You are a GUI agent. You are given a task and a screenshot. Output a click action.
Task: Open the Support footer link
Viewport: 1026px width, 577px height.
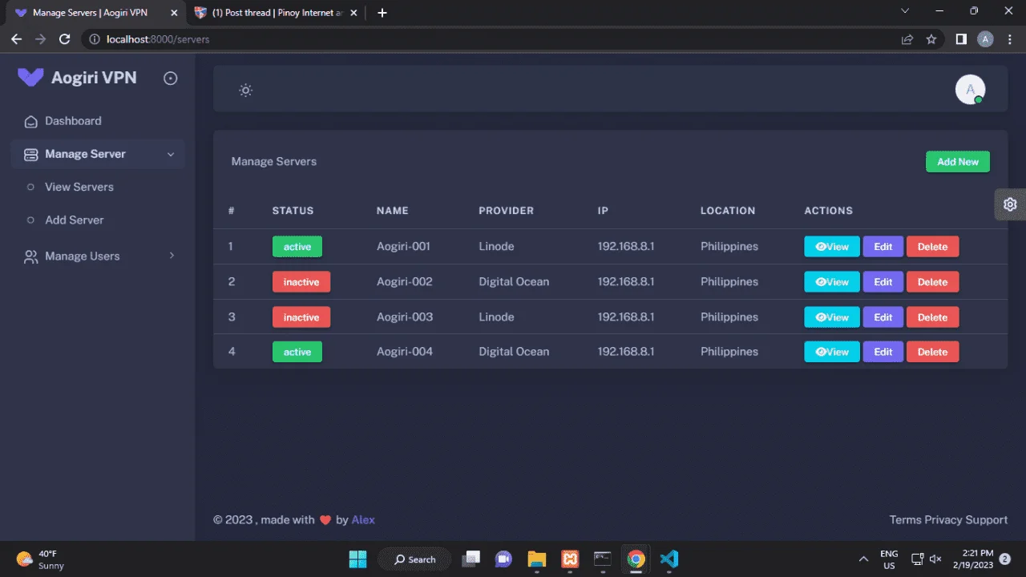(x=987, y=519)
